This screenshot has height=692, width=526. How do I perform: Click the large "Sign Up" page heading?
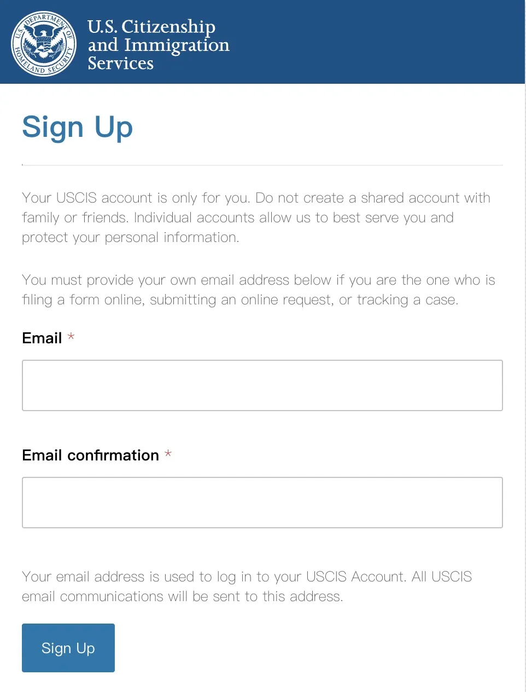click(78, 127)
